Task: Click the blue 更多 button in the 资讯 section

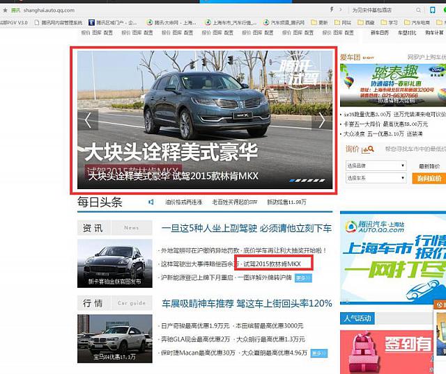Action: [x=303, y=278]
